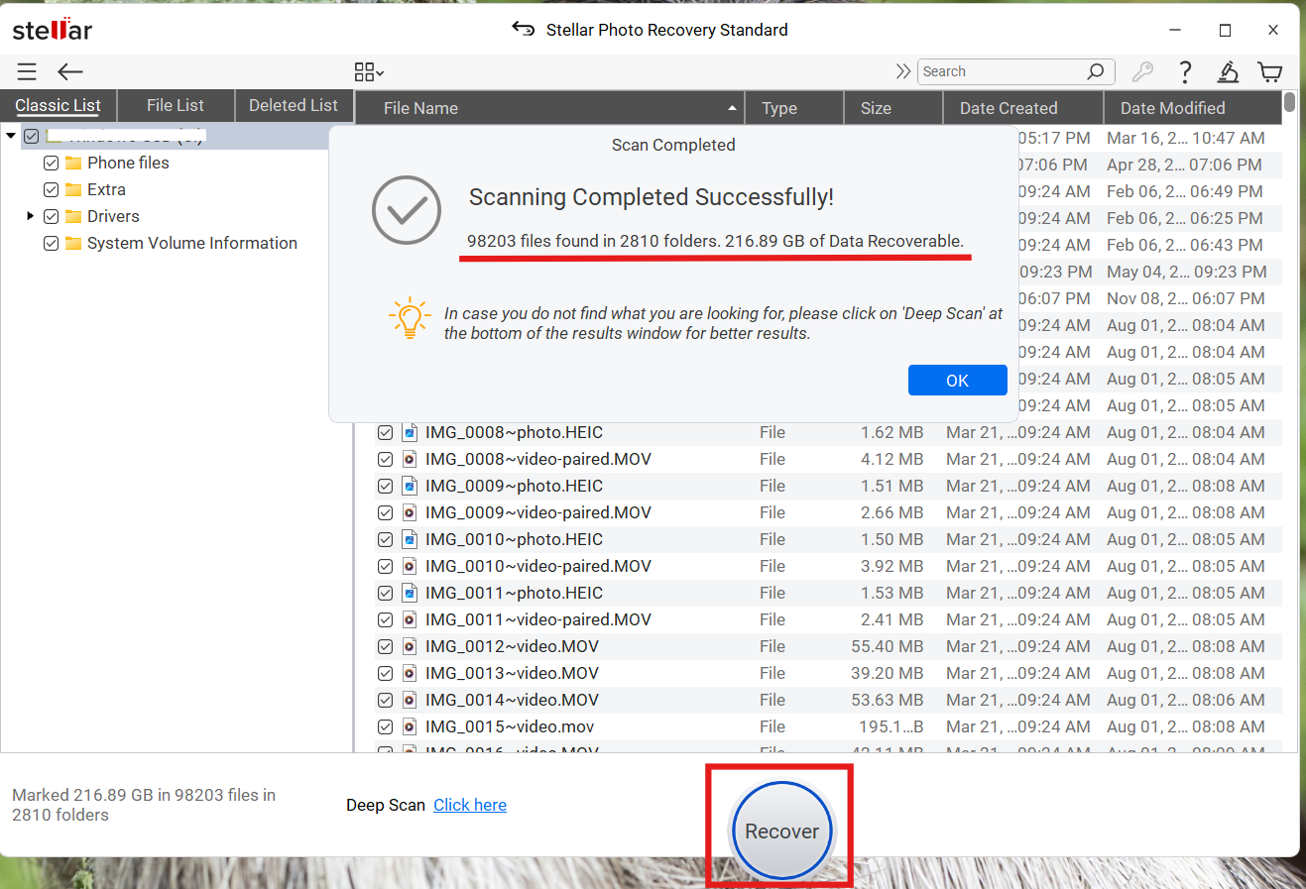This screenshot has width=1306, height=889.
Task: Go back with the arrow icon
Action: 70,71
